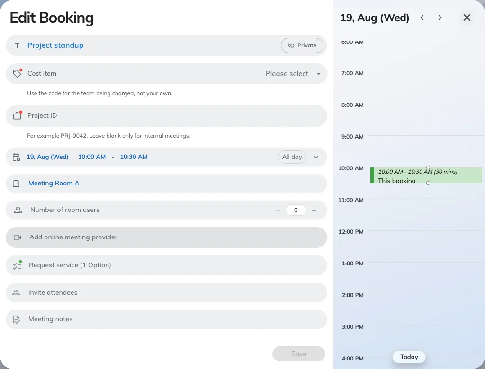485x369 pixels.
Task: Go to next day with right arrow
Action: (x=440, y=18)
